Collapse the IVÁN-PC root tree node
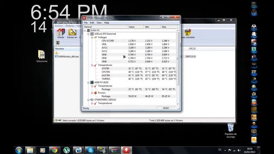Viewport: 274px width, 154px height. [x=85, y=30]
